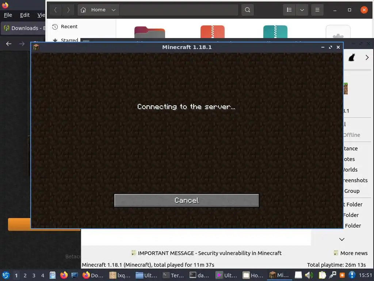Open the Edit menu in the browser
The height and width of the screenshot is (281, 374).
pos(25,15)
